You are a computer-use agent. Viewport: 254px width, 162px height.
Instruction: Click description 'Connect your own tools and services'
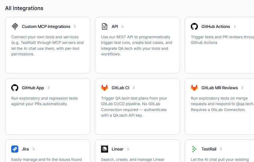click(x=45, y=37)
